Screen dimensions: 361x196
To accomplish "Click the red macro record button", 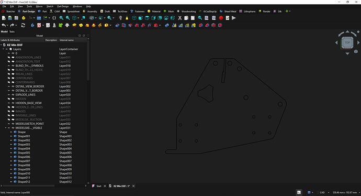I will pyautogui.click(x=221, y=18).
